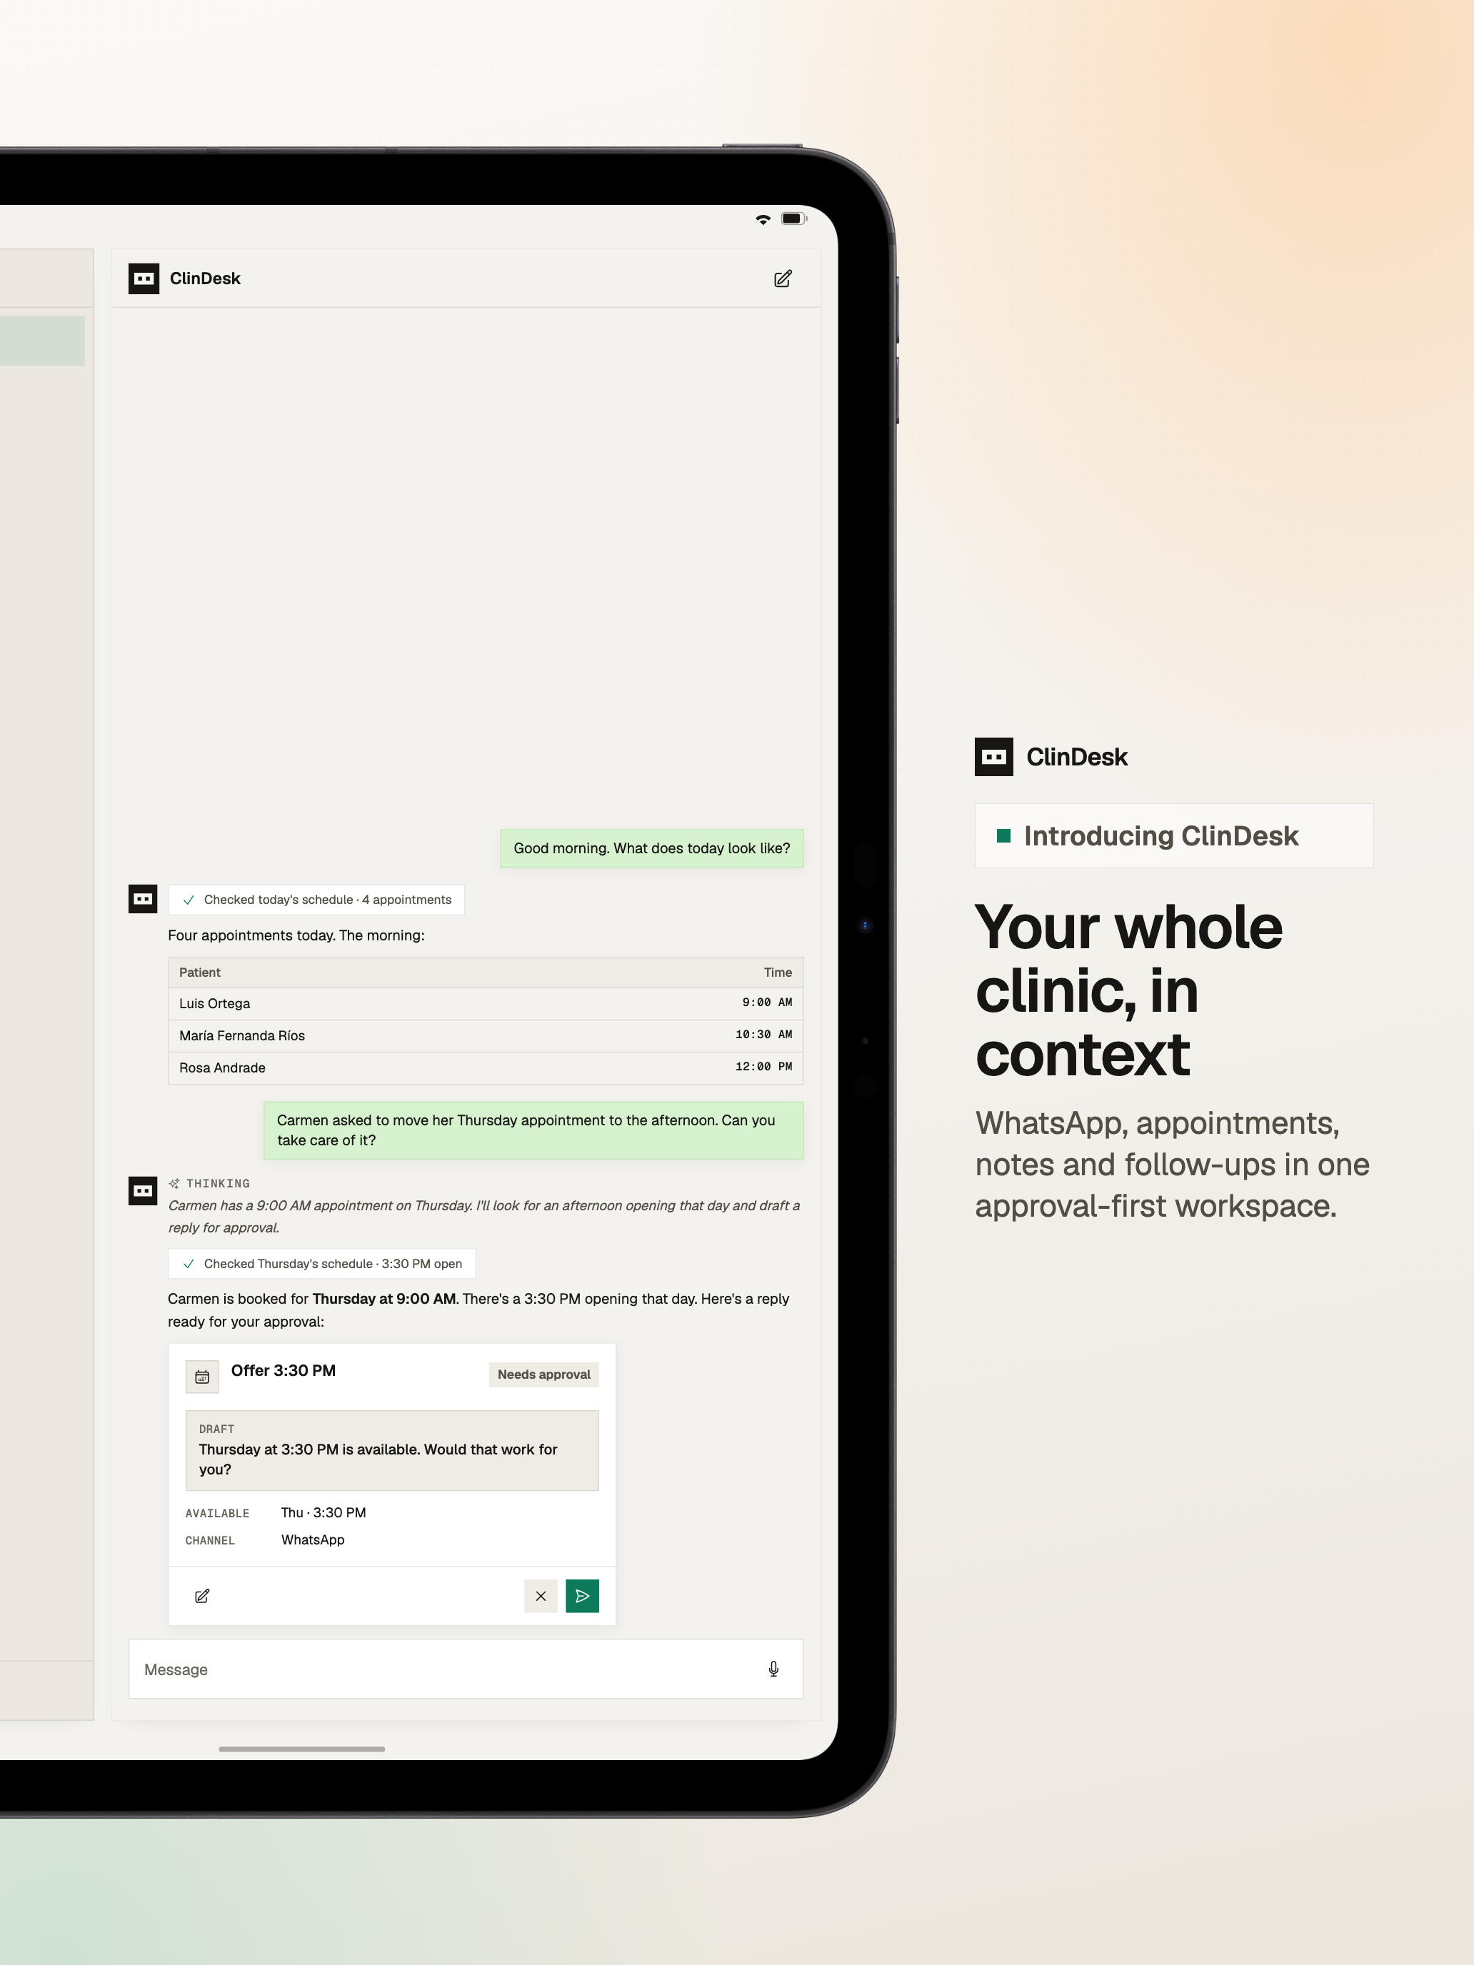
Task: Click the battery status icon
Action: 793,218
